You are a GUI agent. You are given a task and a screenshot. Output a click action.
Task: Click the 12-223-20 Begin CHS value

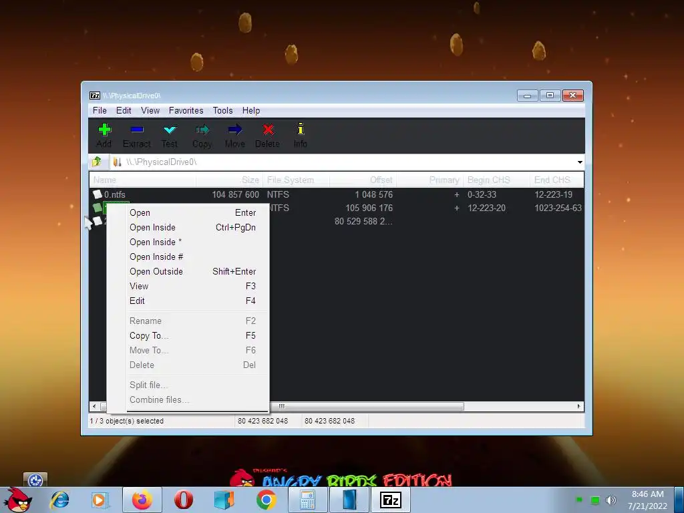pyautogui.click(x=486, y=208)
